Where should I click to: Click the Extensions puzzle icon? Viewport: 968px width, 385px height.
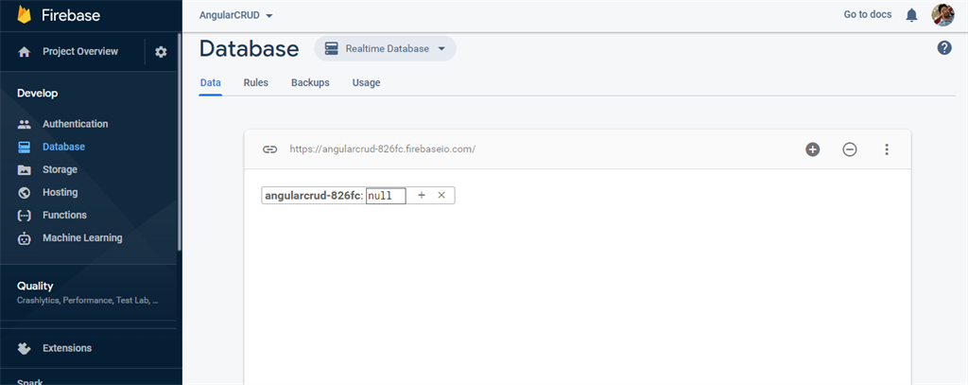(x=24, y=348)
